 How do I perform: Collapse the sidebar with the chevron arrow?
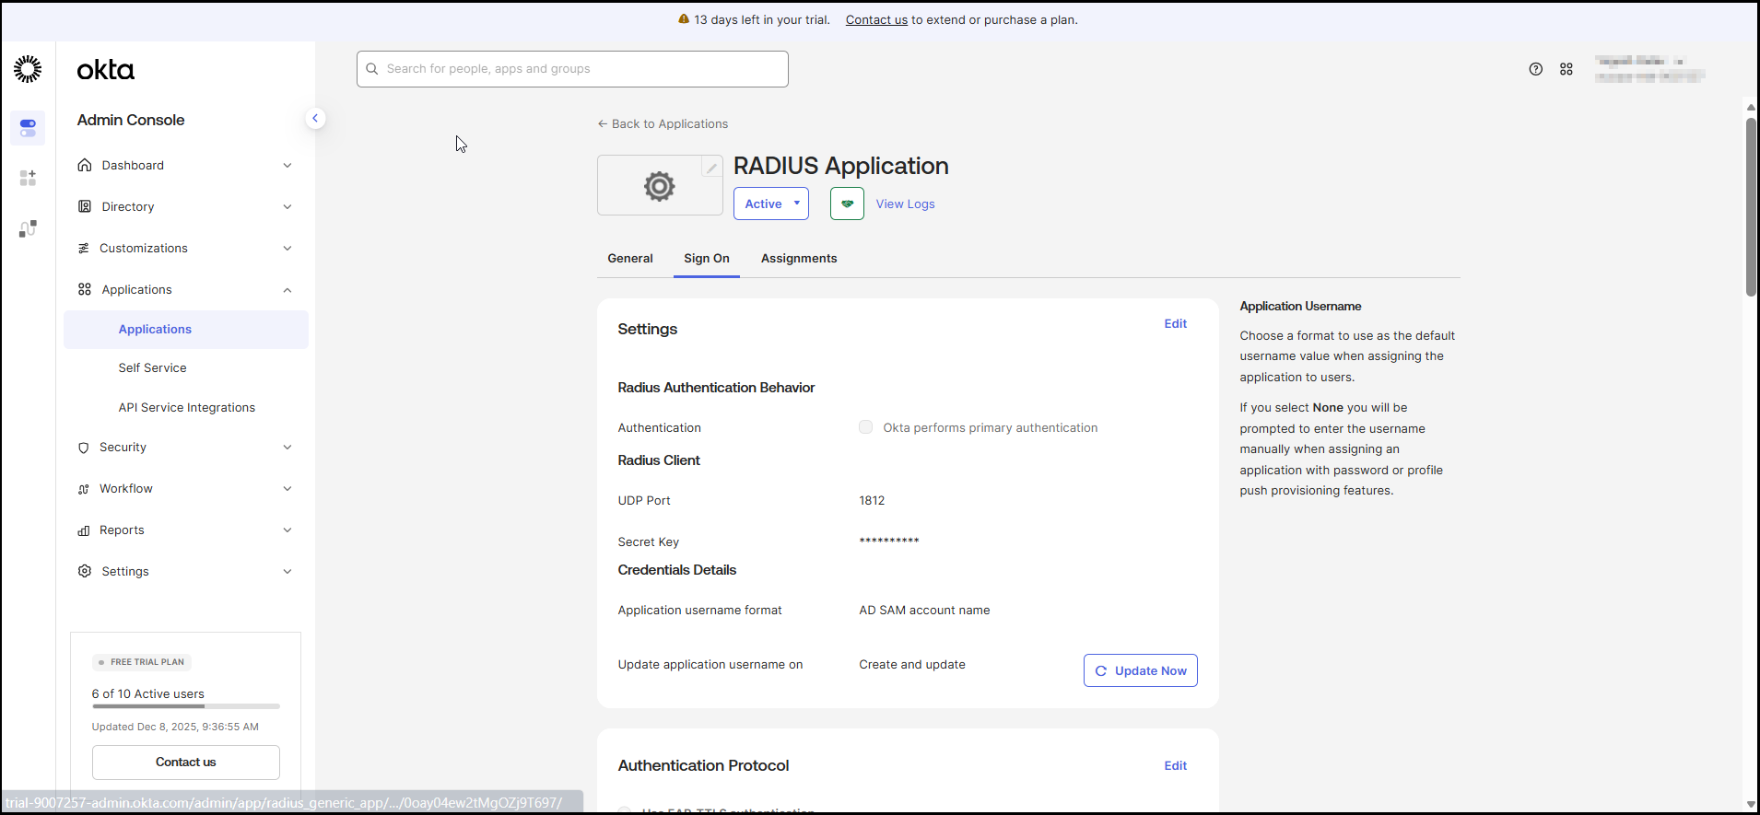coord(315,118)
